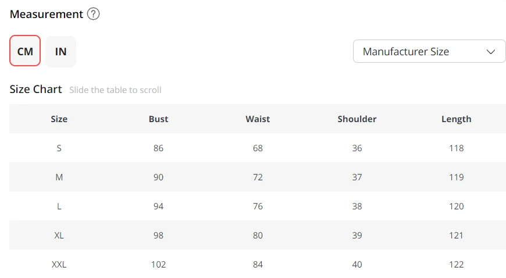This screenshot has width=506, height=278.
Task: Switch measurement units to IN
Action: tap(60, 51)
